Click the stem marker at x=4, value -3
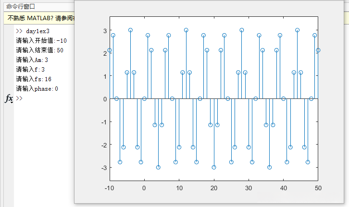 (158, 167)
